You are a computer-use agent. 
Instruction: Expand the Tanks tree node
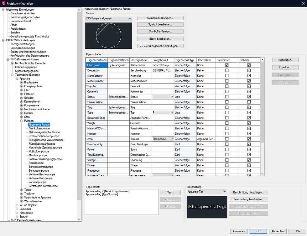[x=22, y=190]
